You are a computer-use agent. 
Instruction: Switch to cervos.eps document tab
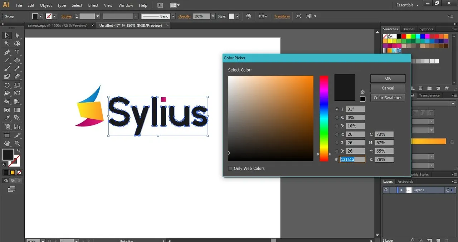click(57, 25)
